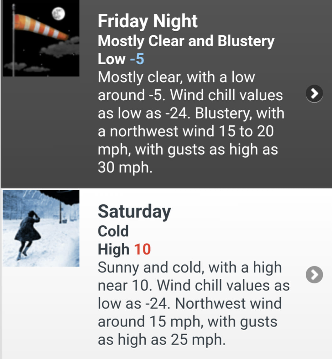Open the Saturday detailed forecast paragraph
The image size is (332, 359).
(x=194, y=304)
